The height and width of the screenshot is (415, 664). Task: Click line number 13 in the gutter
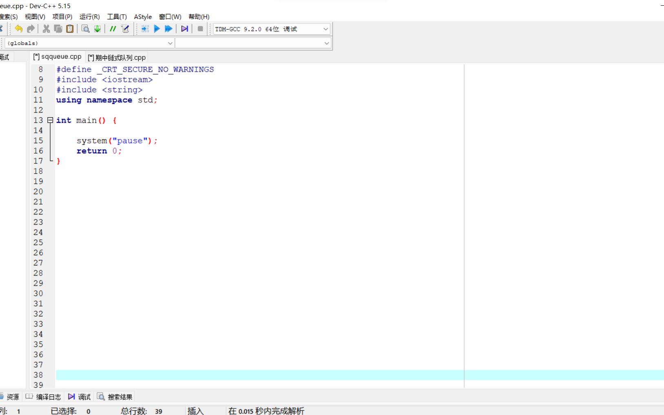[38, 120]
